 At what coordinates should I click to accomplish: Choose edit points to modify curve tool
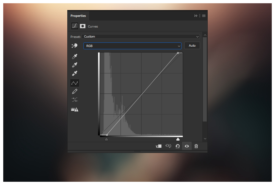tap(75, 83)
